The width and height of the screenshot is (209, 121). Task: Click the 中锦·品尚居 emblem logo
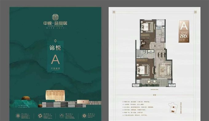(55, 17)
